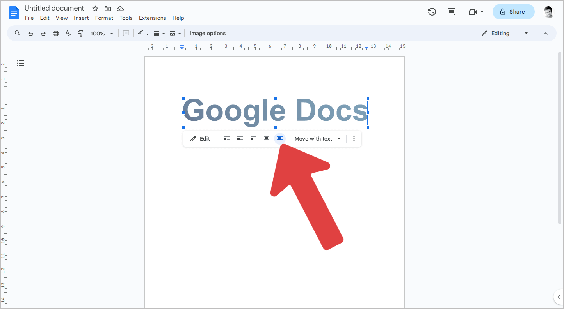Set image Behind text
The height and width of the screenshot is (309, 564).
pos(267,139)
